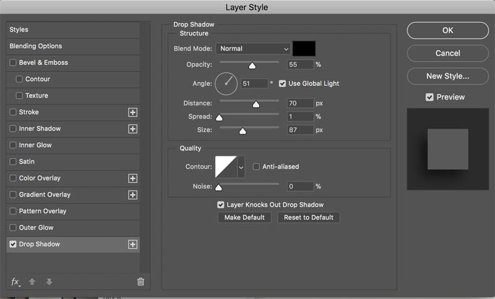Click the Noise value field showing 0
The height and width of the screenshot is (299, 495).
click(x=300, y=187)
